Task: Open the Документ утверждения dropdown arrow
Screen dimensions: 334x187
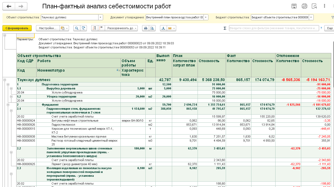Action: pyautogui.click(x=206, y=17)
